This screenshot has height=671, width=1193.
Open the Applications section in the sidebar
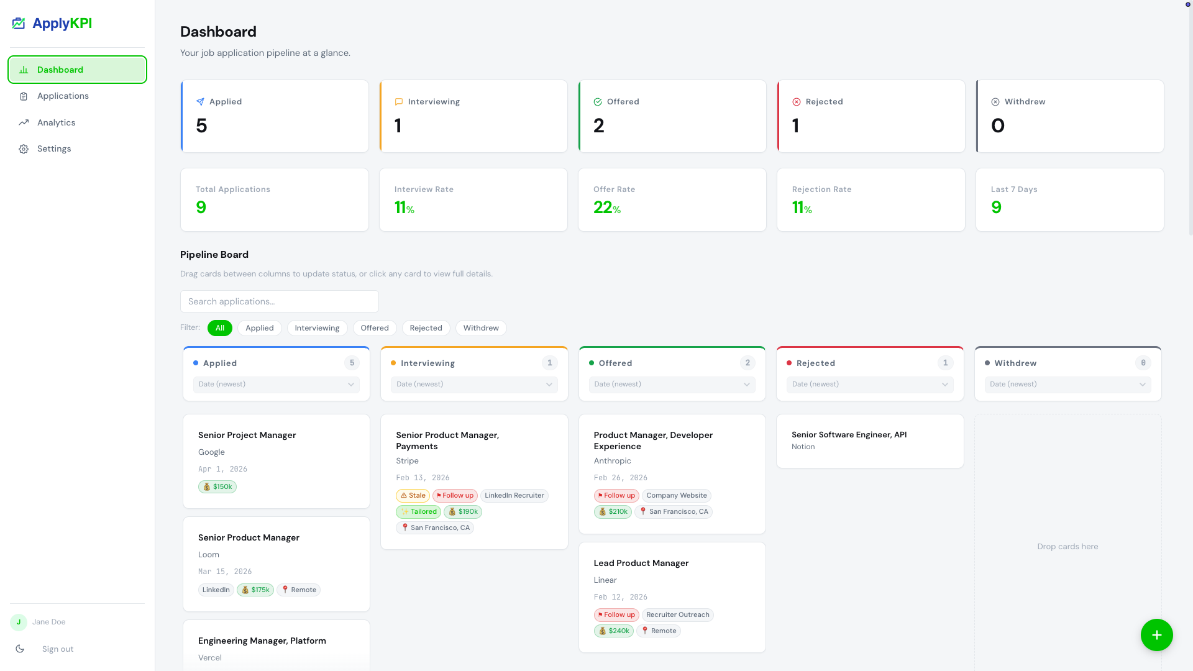point(63,96)
